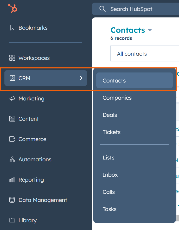Viewport: 179px width, 230px height.
Task: Click the Commerce wallet icon
Action: coord(12,139)
